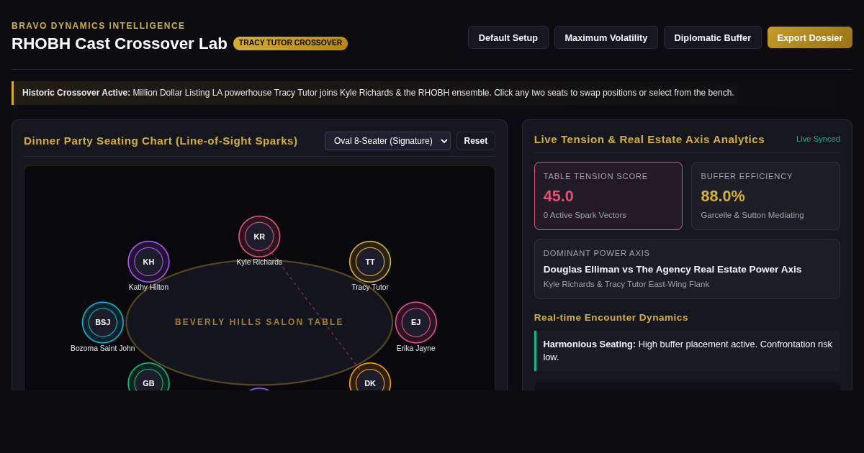This screenshot has width=864, height=453.
Task: Click the Bozoma Saint John name label
Action: click(x=103, y=349)
